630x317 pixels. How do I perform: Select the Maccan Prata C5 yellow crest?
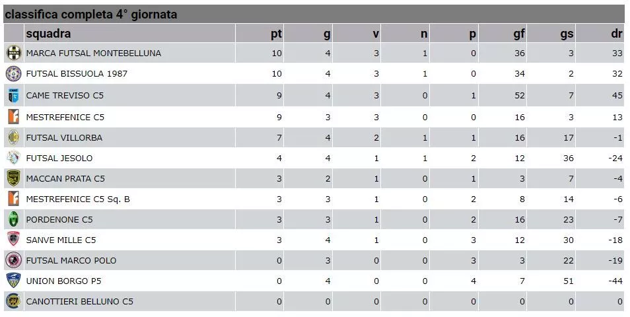14,178
